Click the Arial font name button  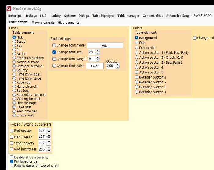point(105,45)
